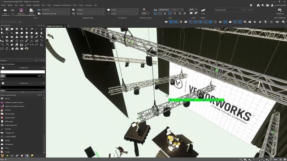Toggle italic text formatting

[x=160, y=13]
